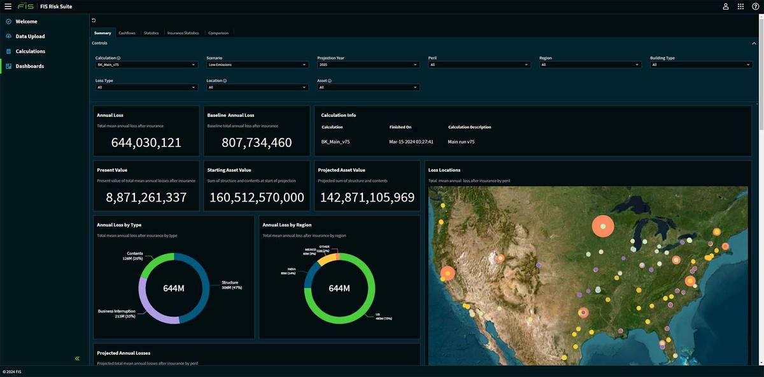Collapse the sidebar with double chevron
Screen dimensions: 764x377
pyautogui.click(x=77, y=359)
